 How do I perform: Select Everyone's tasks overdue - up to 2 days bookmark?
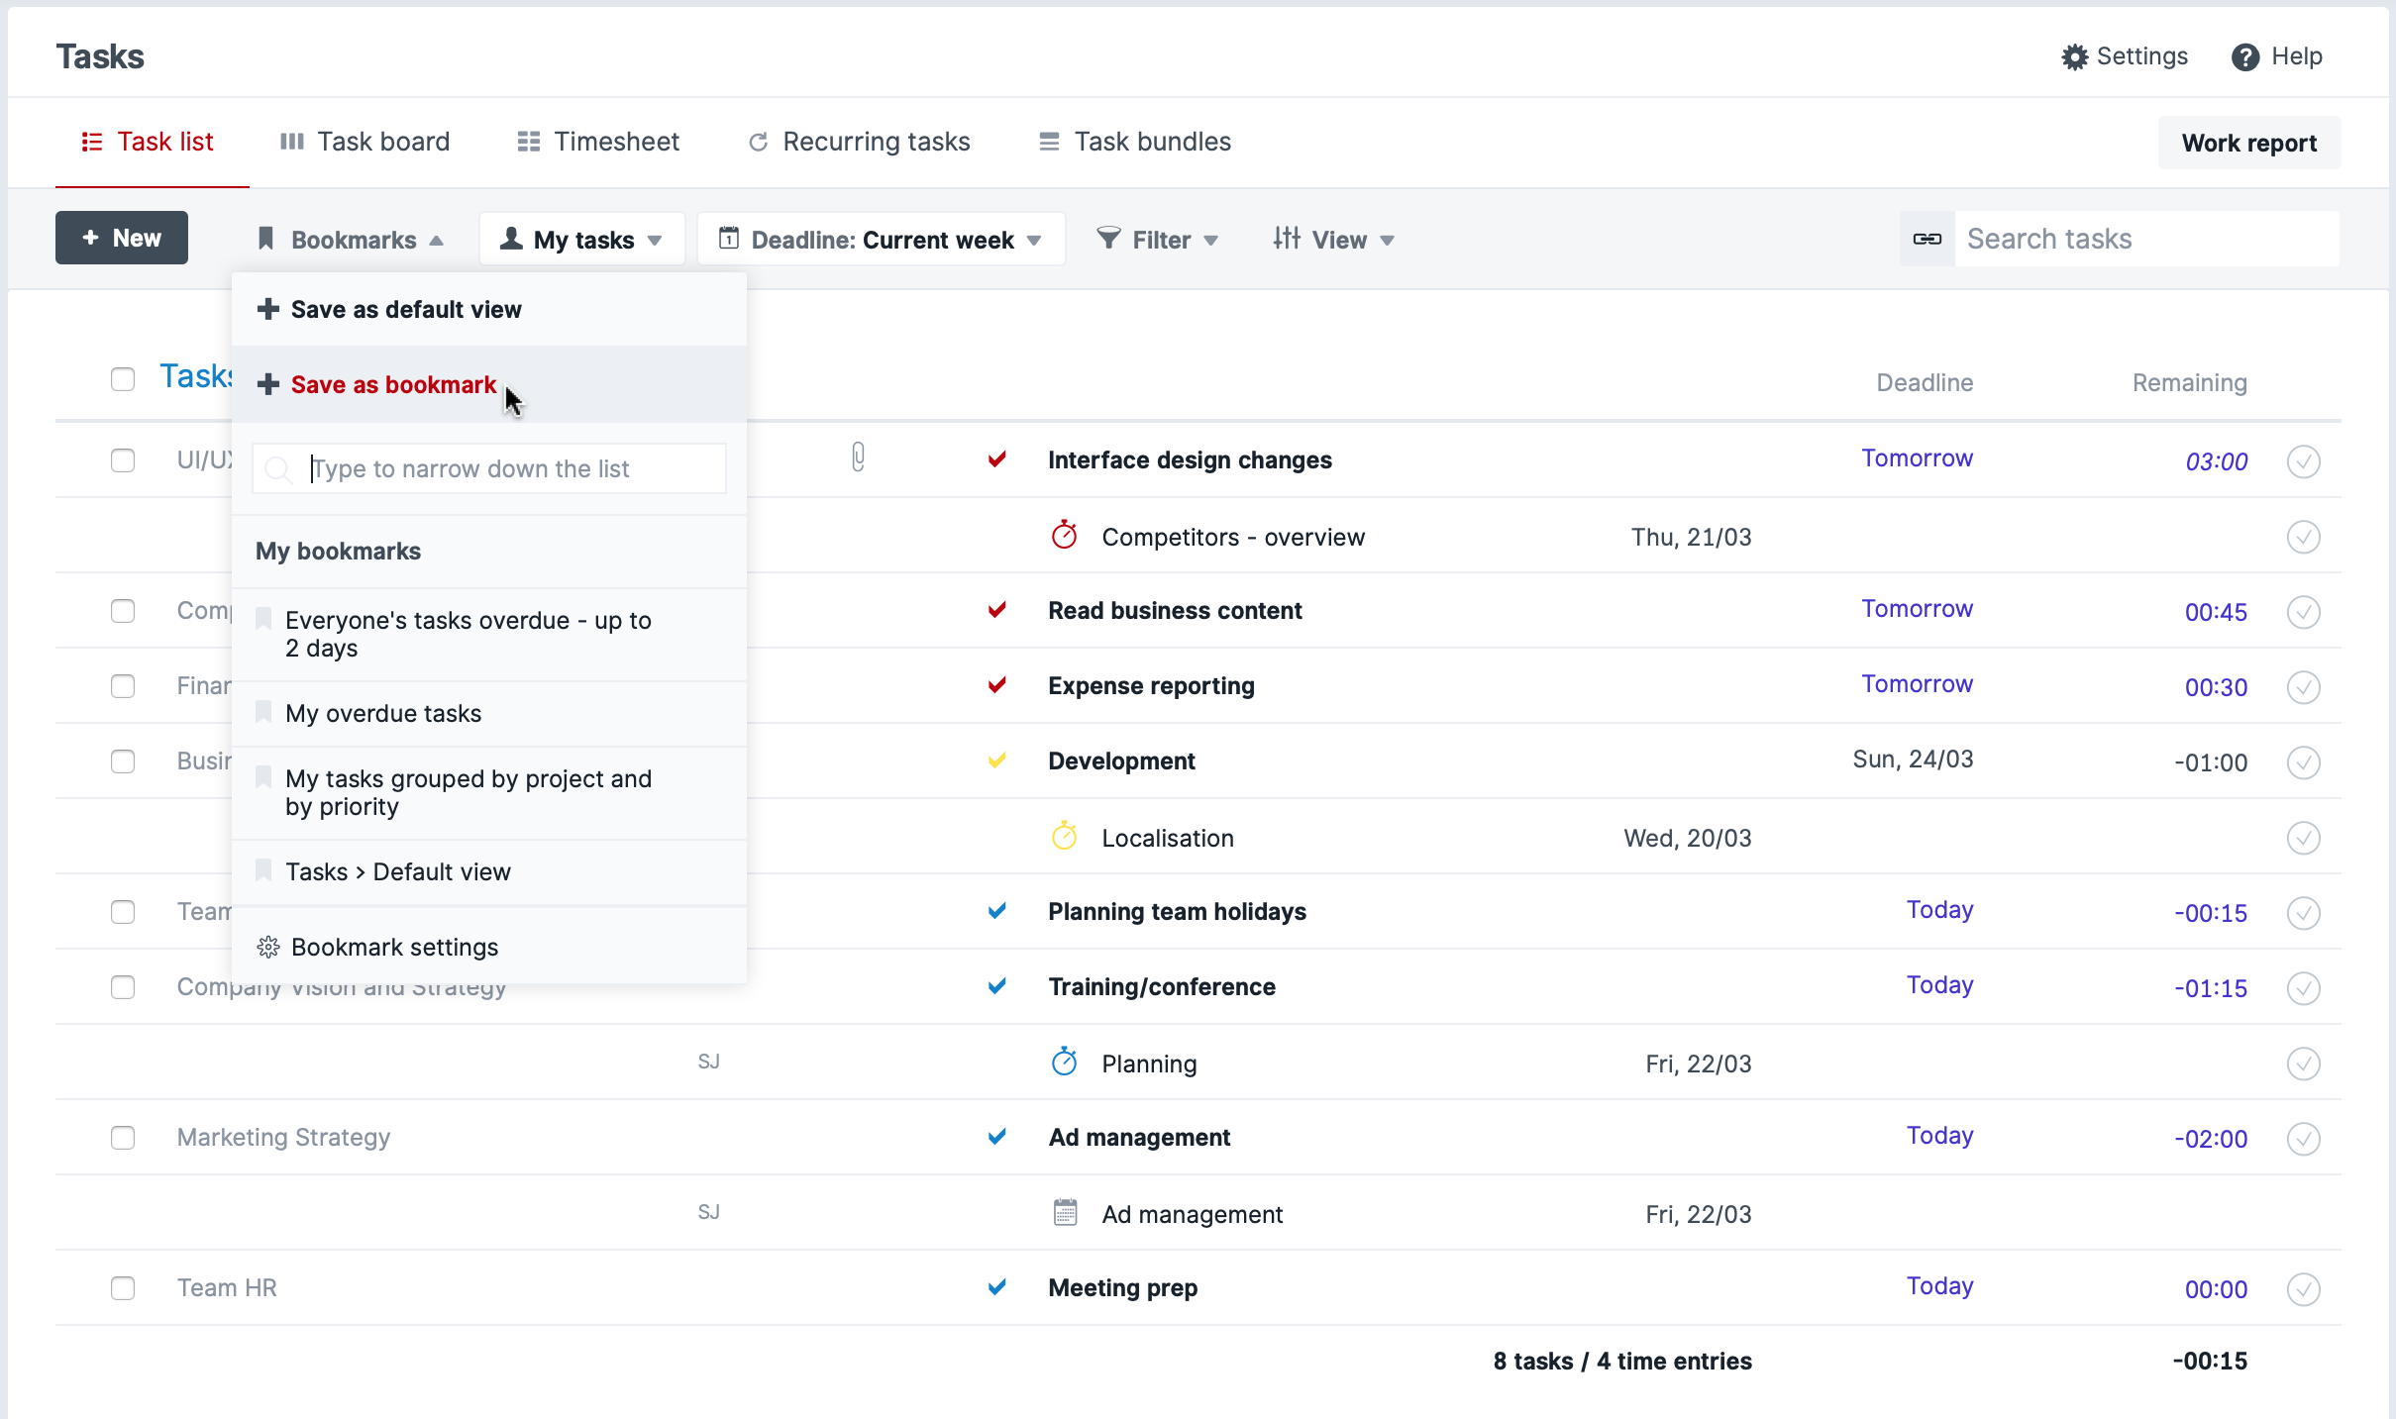[489, 634]
